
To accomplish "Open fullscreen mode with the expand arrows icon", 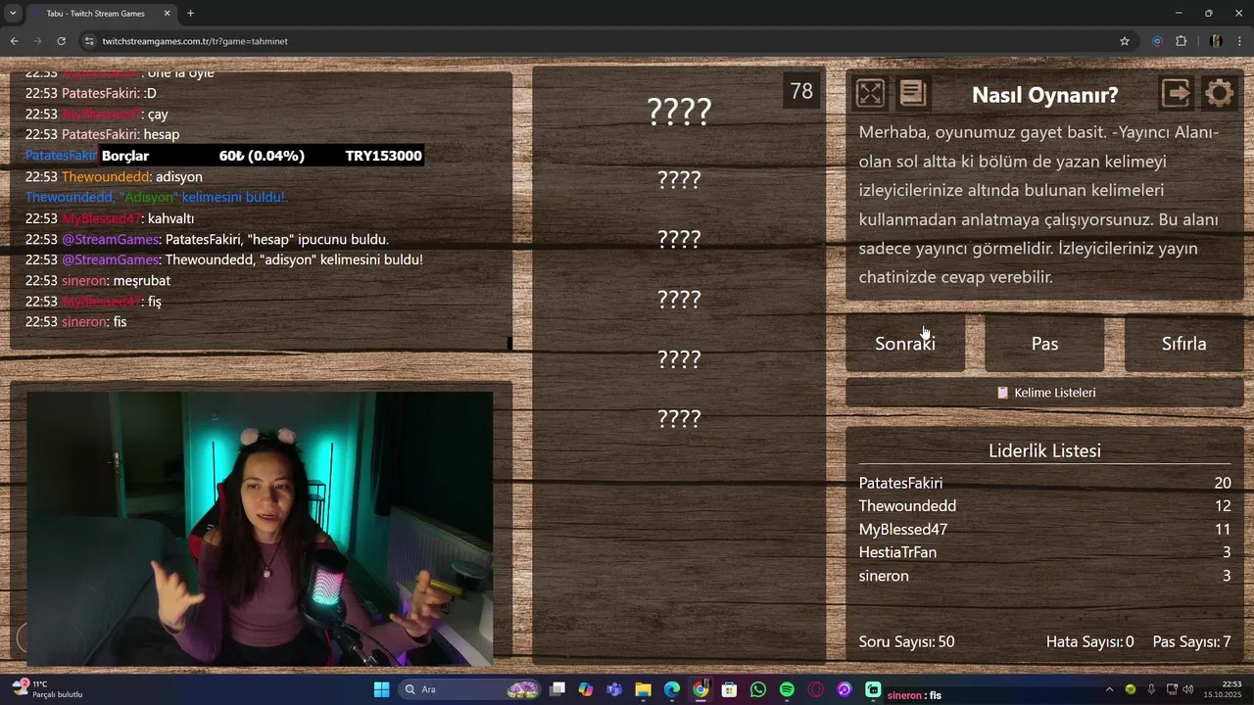I will [x=870, y=94].
